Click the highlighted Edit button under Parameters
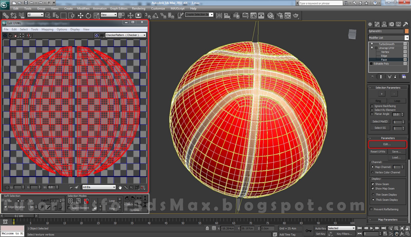 click(387, 144)
